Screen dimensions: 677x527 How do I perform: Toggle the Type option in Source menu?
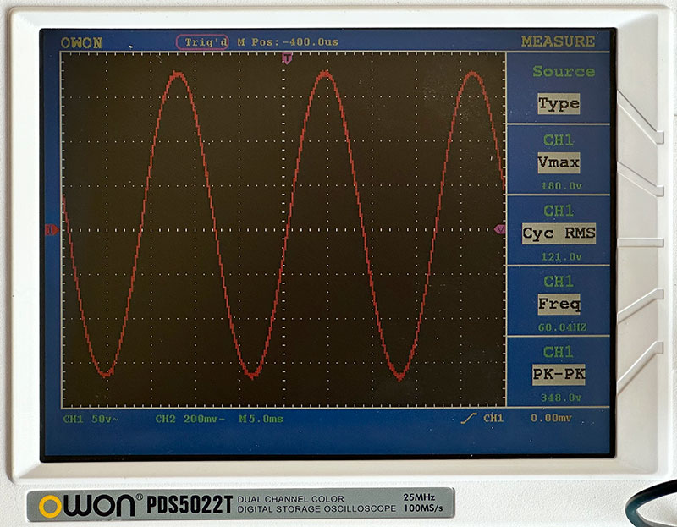(559, 104)
